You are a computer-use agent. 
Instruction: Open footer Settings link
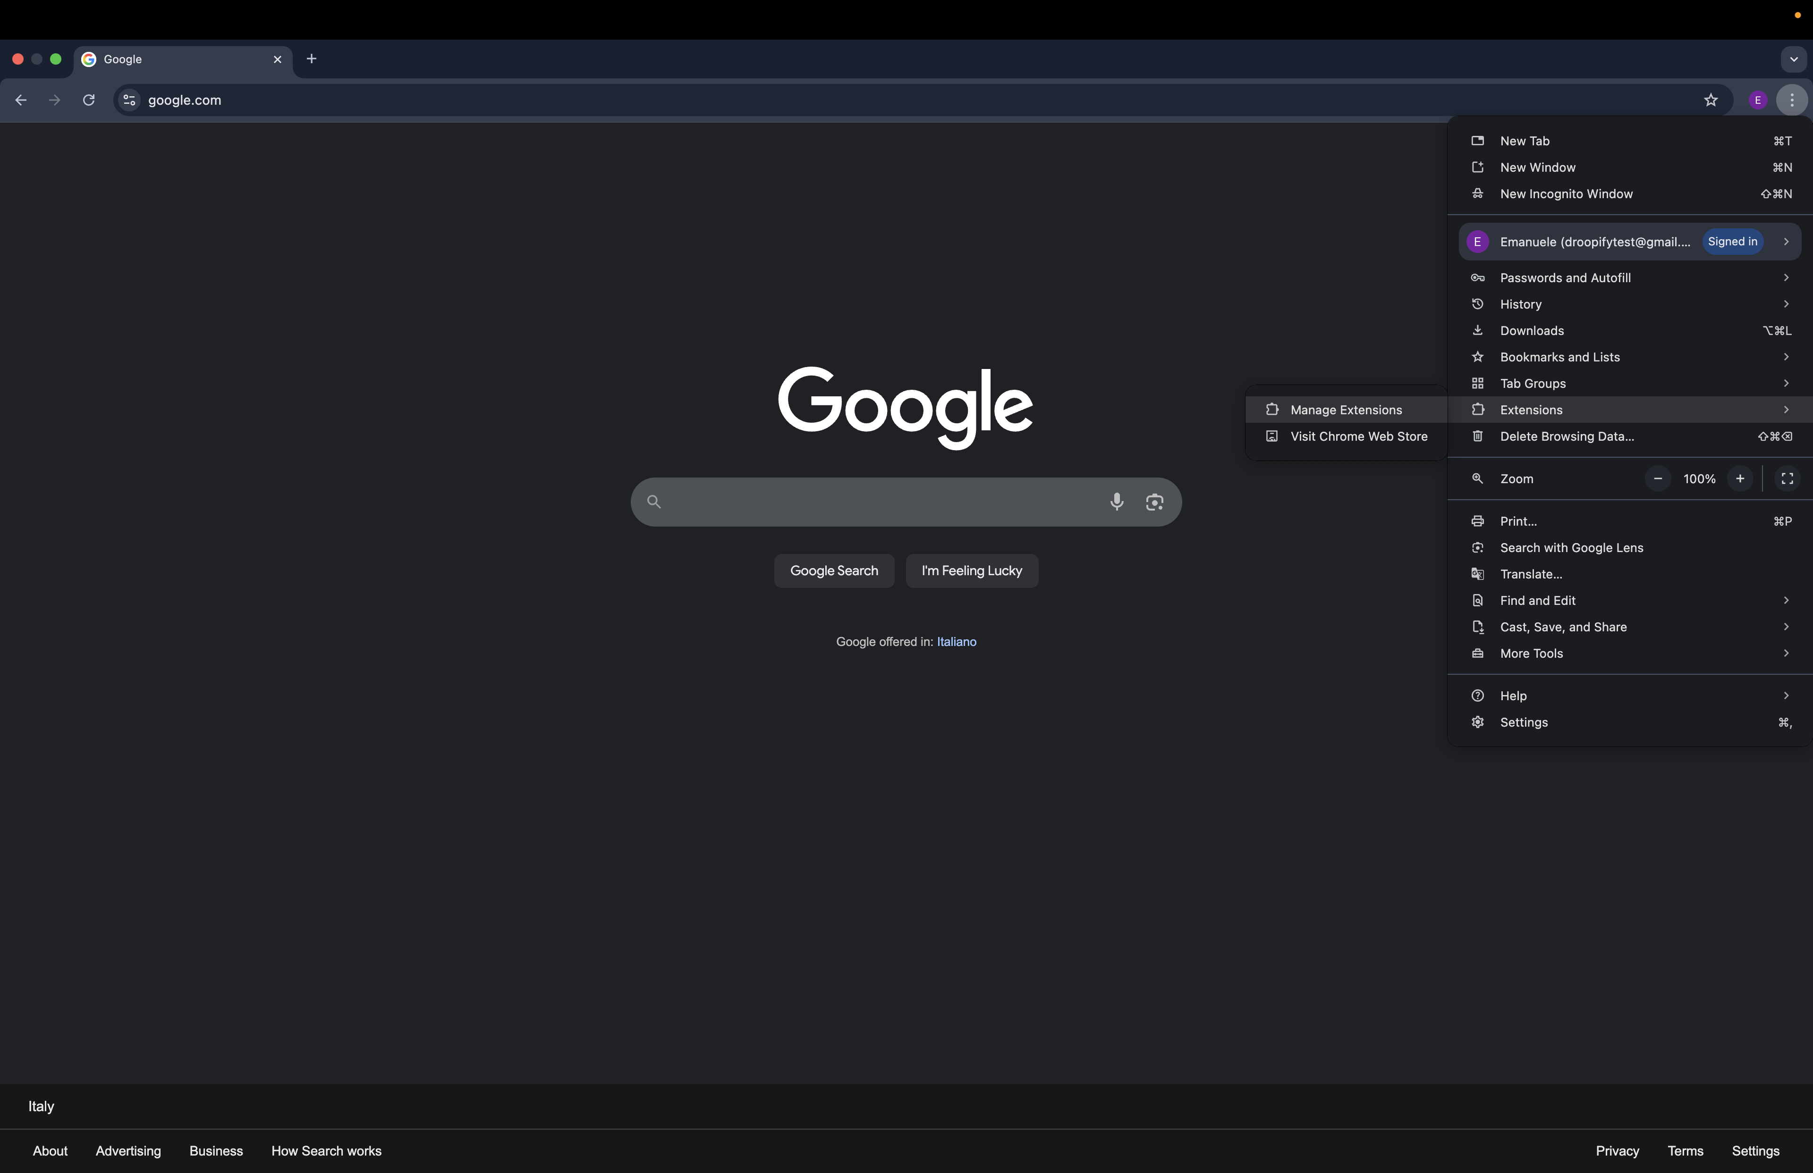pyautogui.click(x=1755, y=1151)
